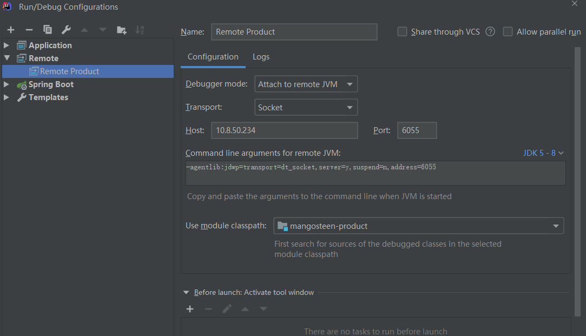Open the Debugger mode dropdown
586x336 pixels.
[x=306, y=84]
